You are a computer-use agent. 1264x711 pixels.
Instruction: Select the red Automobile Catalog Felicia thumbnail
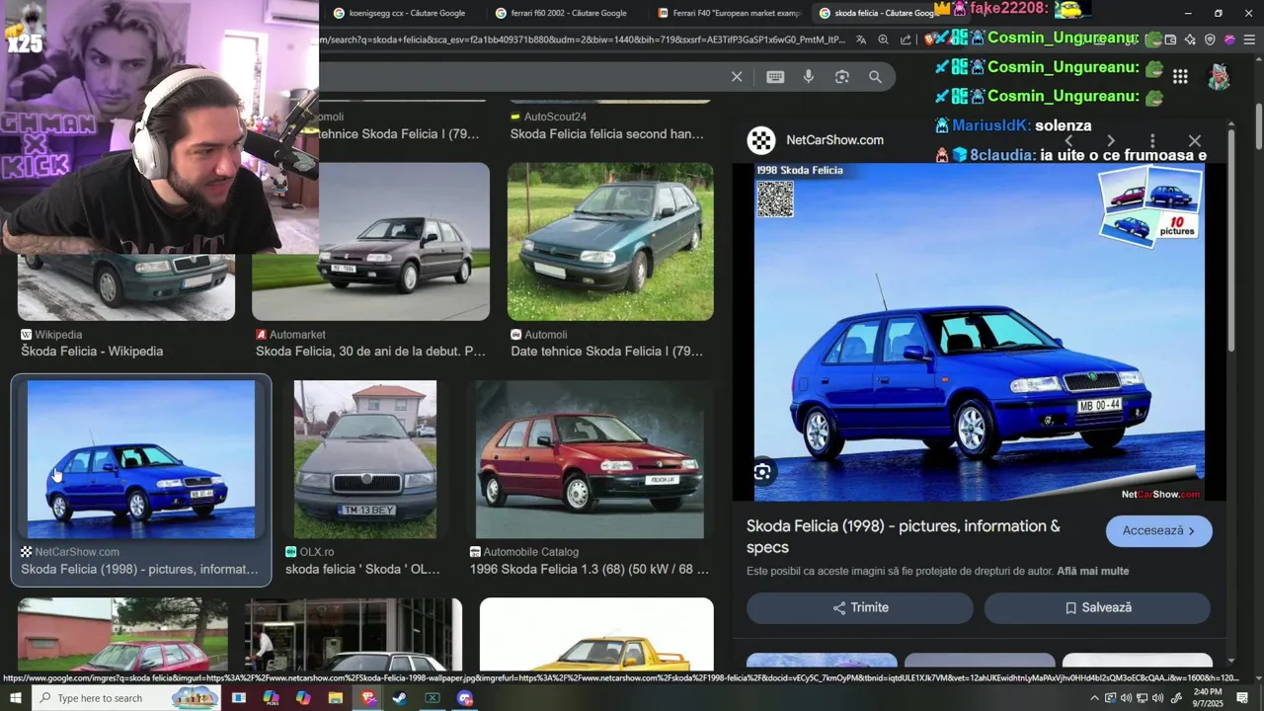coord(591,459)
